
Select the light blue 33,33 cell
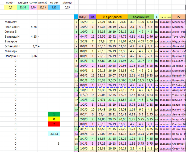54,134
